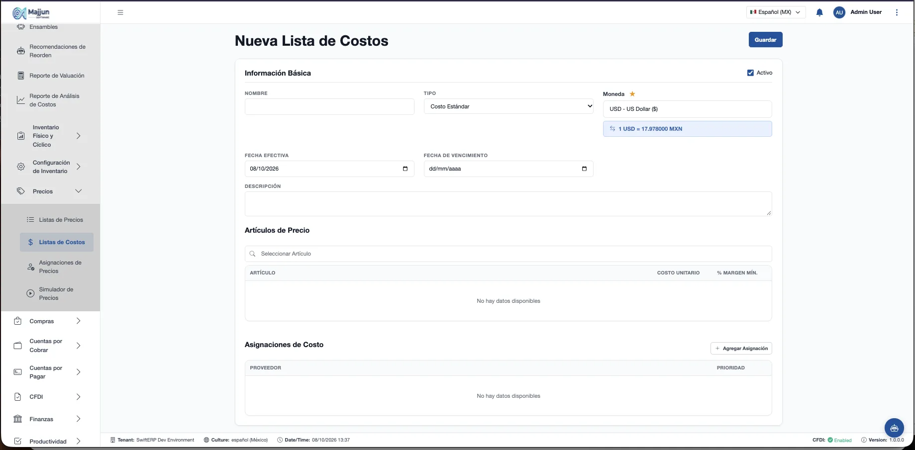Click the currency exchange rate arrows icon

point(612,129)
